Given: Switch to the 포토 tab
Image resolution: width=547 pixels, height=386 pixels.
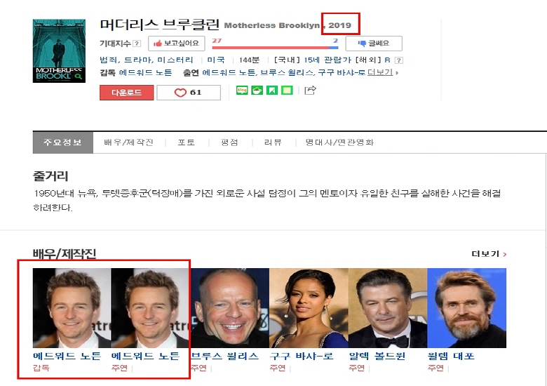Looking at the screenshot, I should point(186,142).
